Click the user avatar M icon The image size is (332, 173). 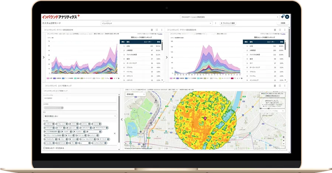point(287,17)
